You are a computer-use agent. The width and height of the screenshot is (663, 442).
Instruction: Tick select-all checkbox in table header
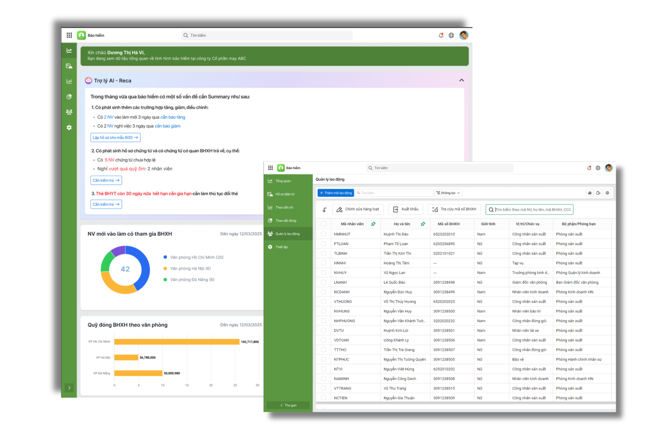tap(323, 224)
